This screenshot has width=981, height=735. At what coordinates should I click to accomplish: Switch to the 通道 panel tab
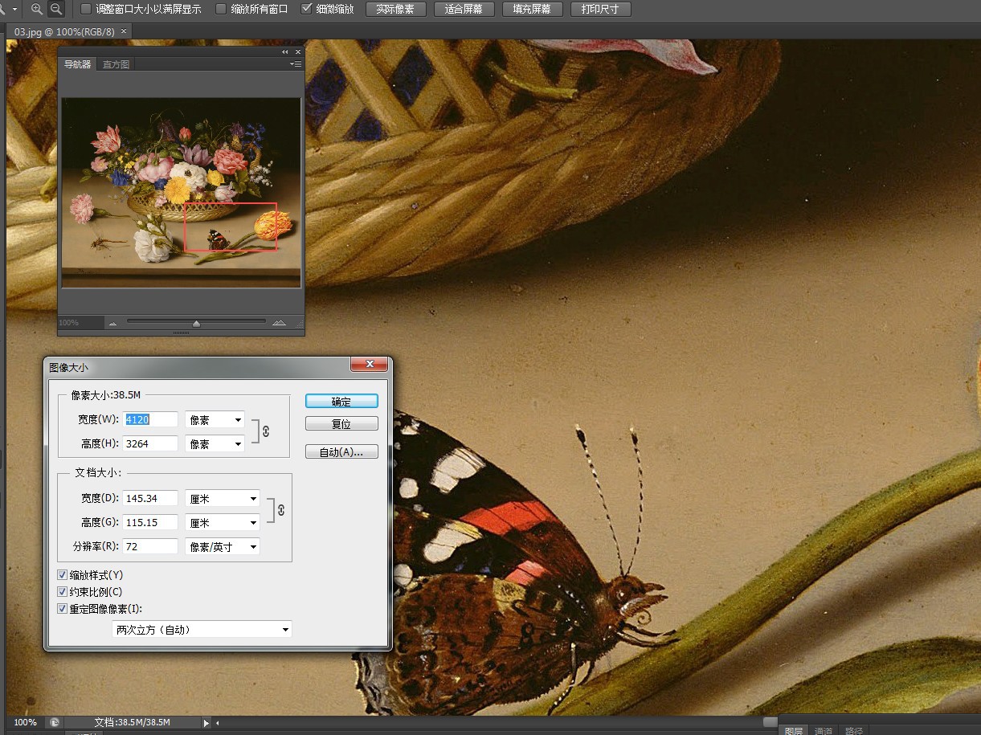point(824,730)
